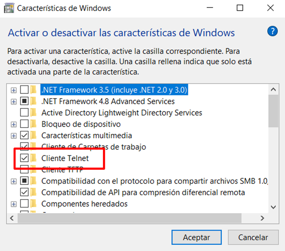Image resolution: width=285 pixels, height=251 pixels.
Task: Open the blue help question mark icon
Action: pos(272,31)
